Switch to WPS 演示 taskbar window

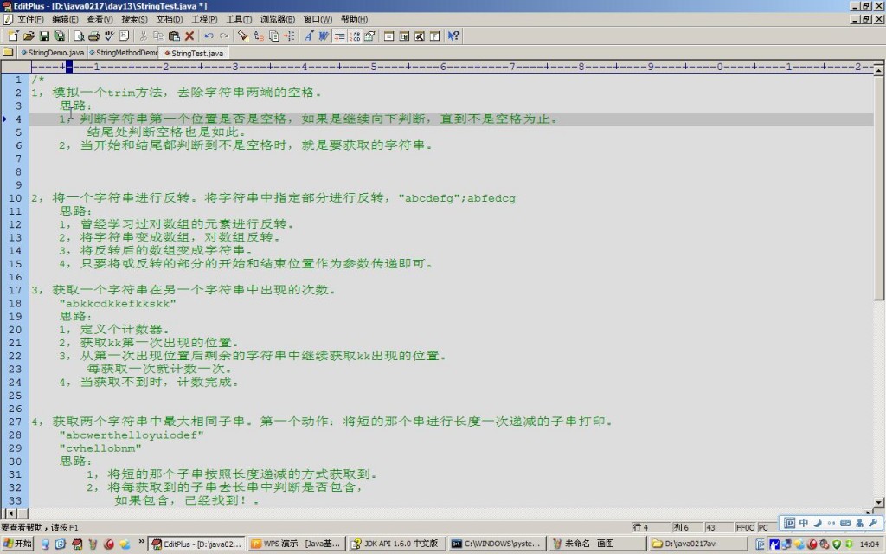[296, 544]
